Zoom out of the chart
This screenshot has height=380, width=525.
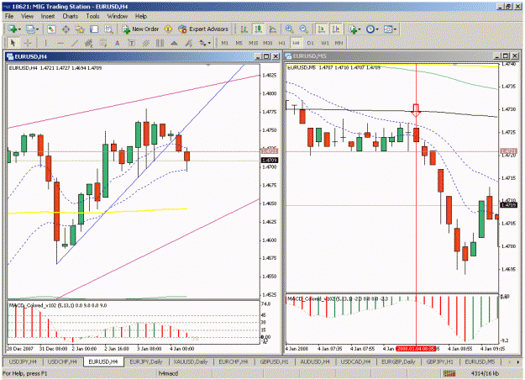click(x=304, y=29)
